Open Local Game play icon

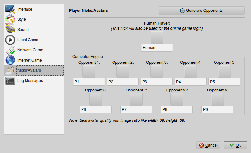(10, 40)
